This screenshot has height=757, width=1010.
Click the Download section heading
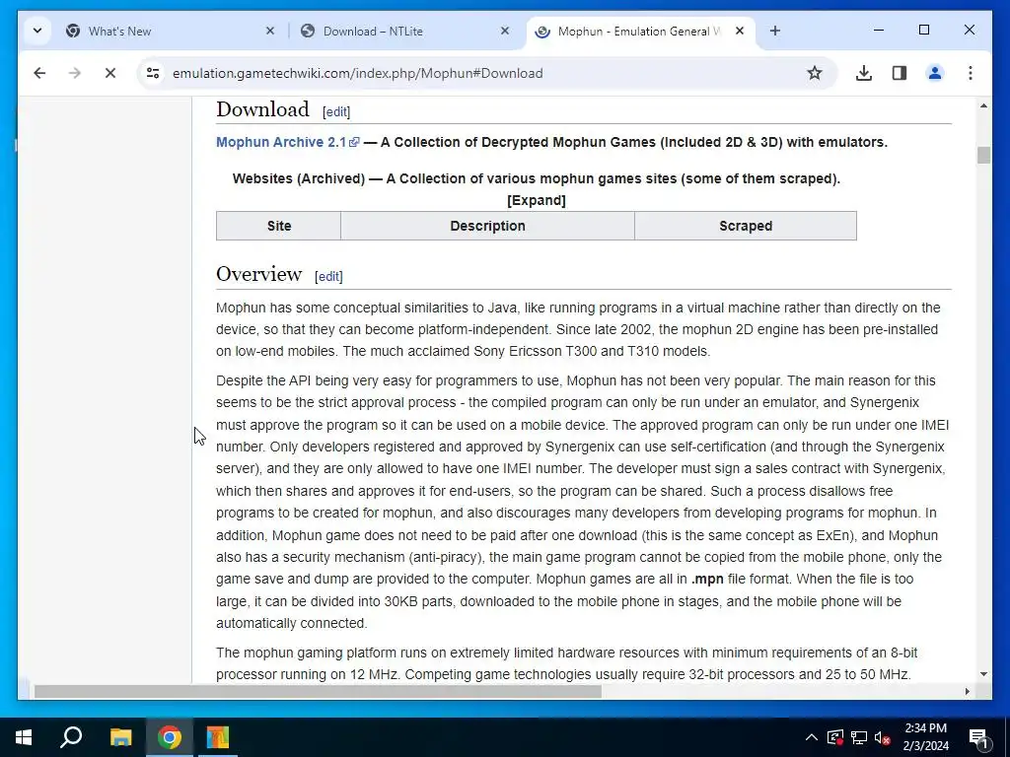tap(262, 109)
